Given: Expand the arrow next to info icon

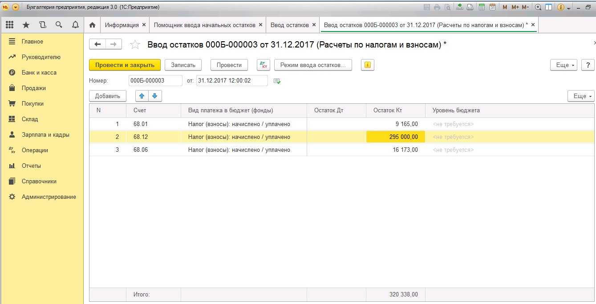Looking at the screenshot, I should 568,8.
